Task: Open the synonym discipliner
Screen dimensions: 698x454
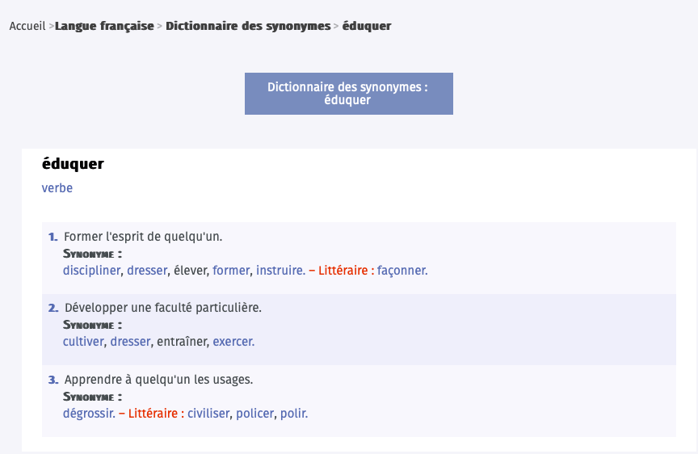Action: [91, 271]
